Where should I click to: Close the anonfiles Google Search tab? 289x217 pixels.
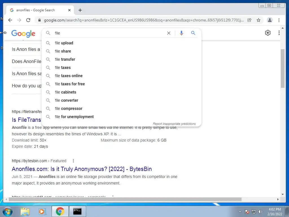69,10
